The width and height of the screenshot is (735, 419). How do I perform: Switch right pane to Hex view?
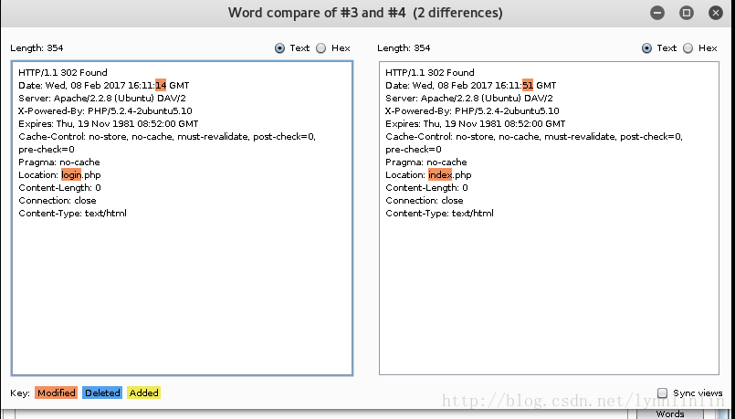688,48
